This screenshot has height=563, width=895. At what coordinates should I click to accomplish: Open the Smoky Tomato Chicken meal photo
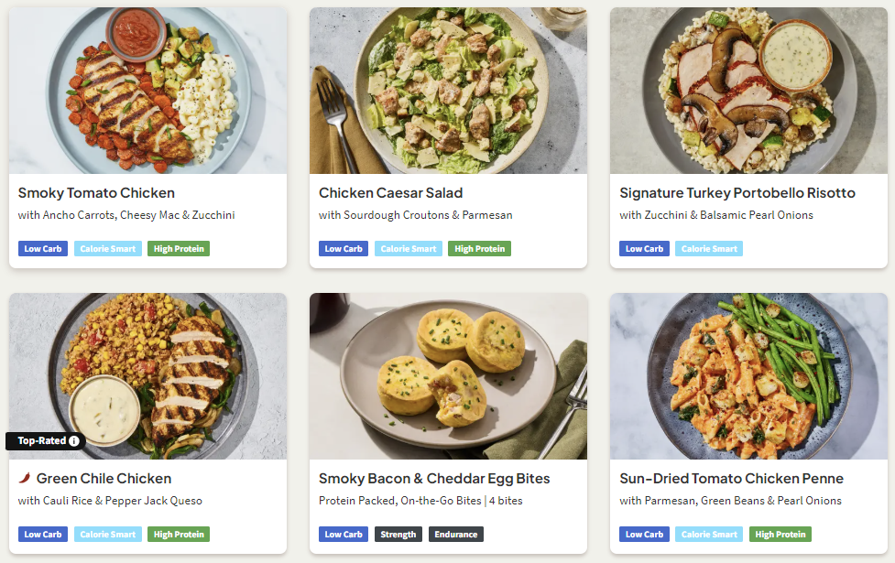[x=147, y=91]
